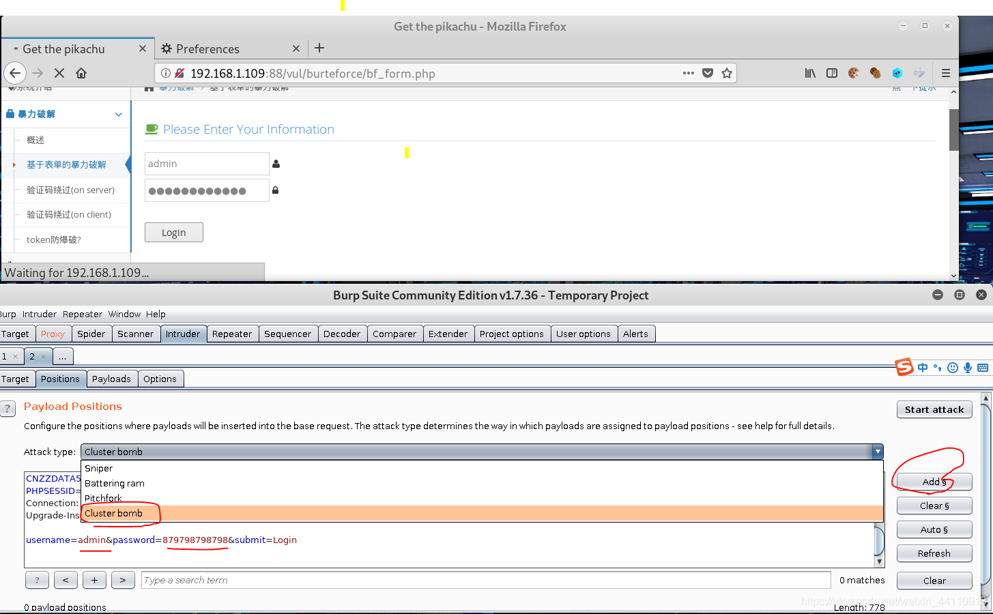Switch to Intruder Options sub-tab
993x614 pixels.
(x=160, y=379)
